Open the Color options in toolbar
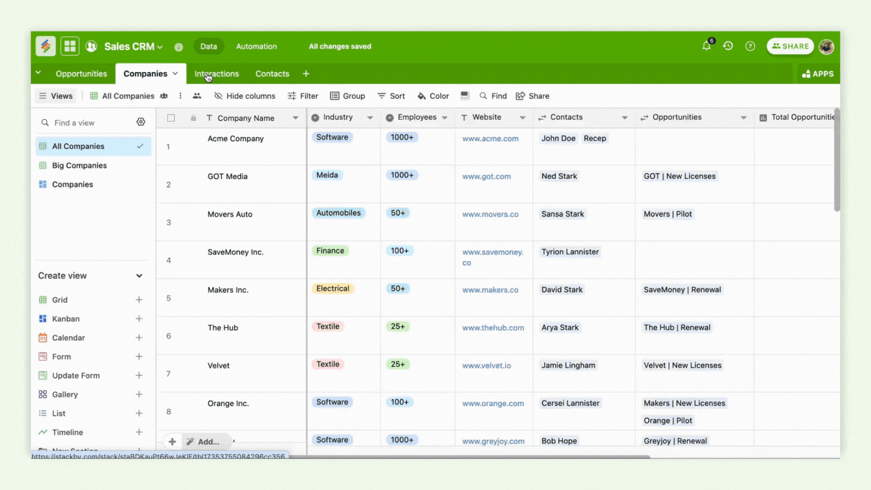871x490 pixels. 433,96
